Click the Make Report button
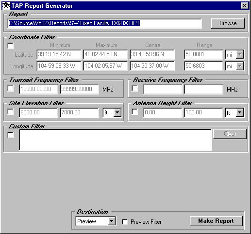 point(216,221)
